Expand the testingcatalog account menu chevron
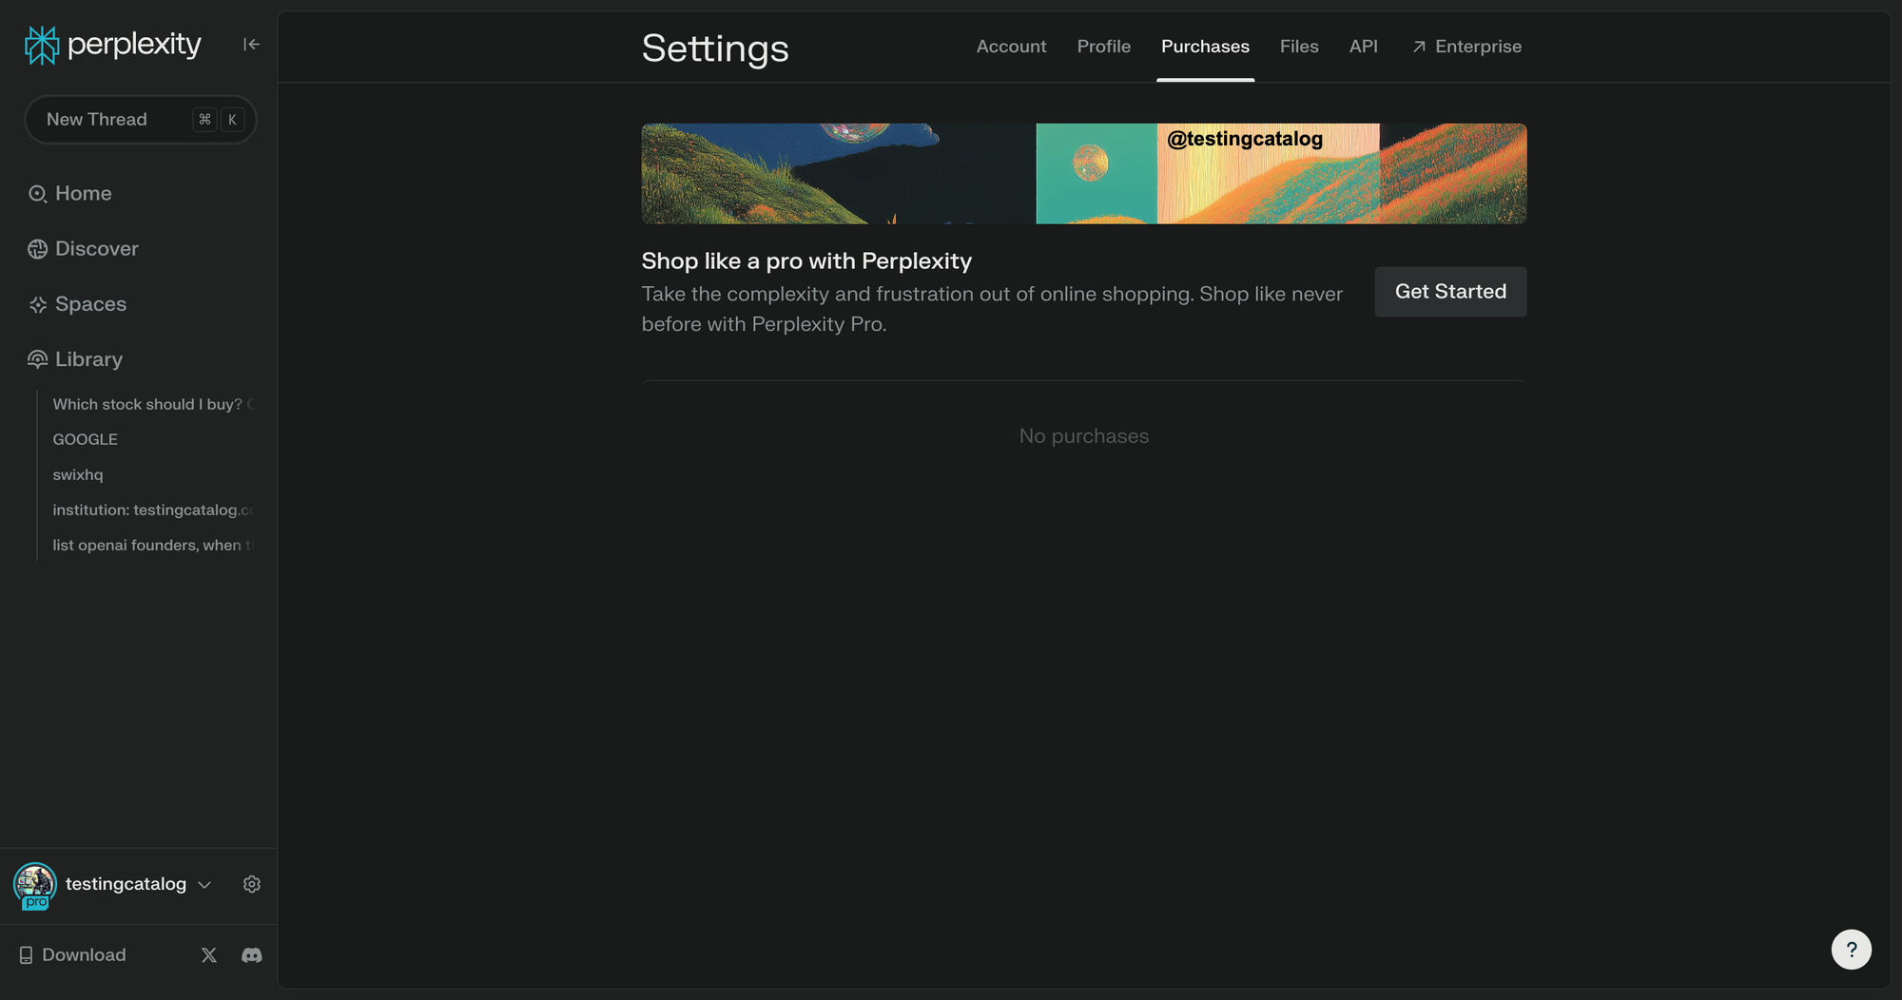The width and height of the screenshot is (1902, 1000). [x=204, y=885]
